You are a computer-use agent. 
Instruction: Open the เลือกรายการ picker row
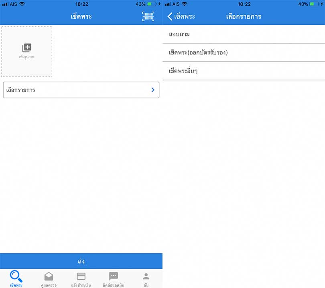pos(80,90)
